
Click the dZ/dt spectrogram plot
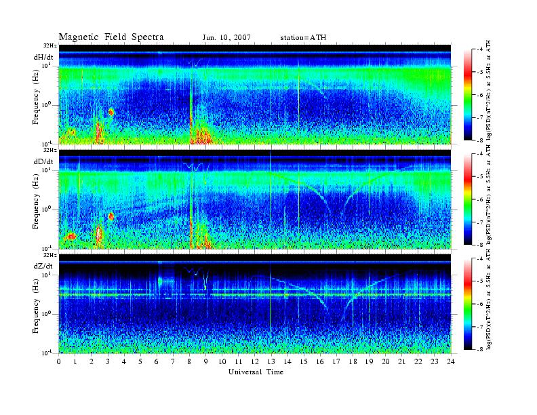point(255,304)
